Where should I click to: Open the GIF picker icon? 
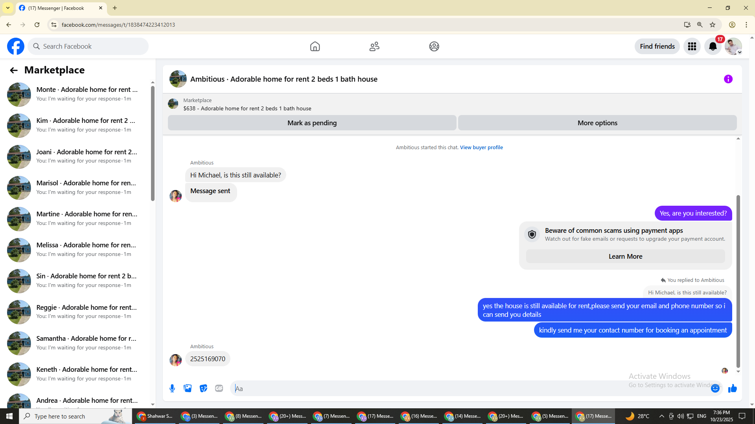tap(219, 388)
